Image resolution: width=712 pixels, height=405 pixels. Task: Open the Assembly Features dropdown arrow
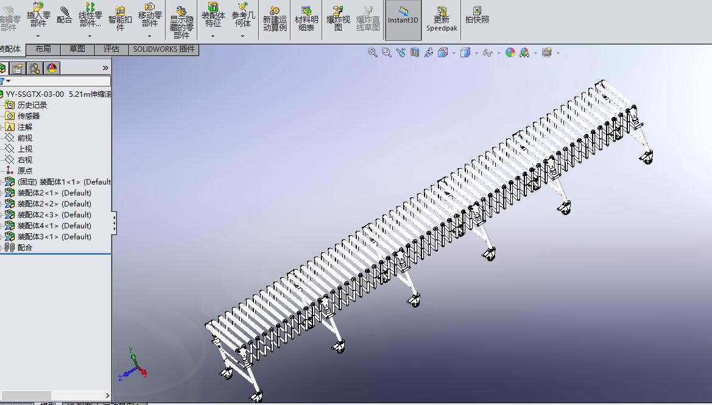pyautogui.click(x=213, y=36)
